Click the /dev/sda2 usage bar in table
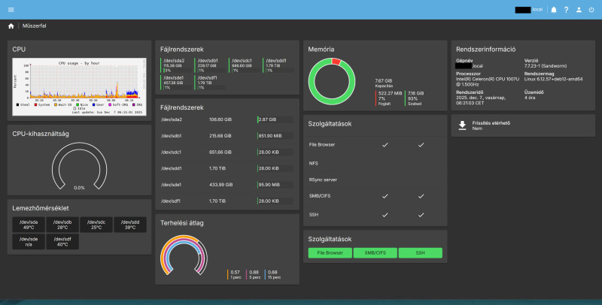Viewport: 602px width, 305px height. [275, 119]
